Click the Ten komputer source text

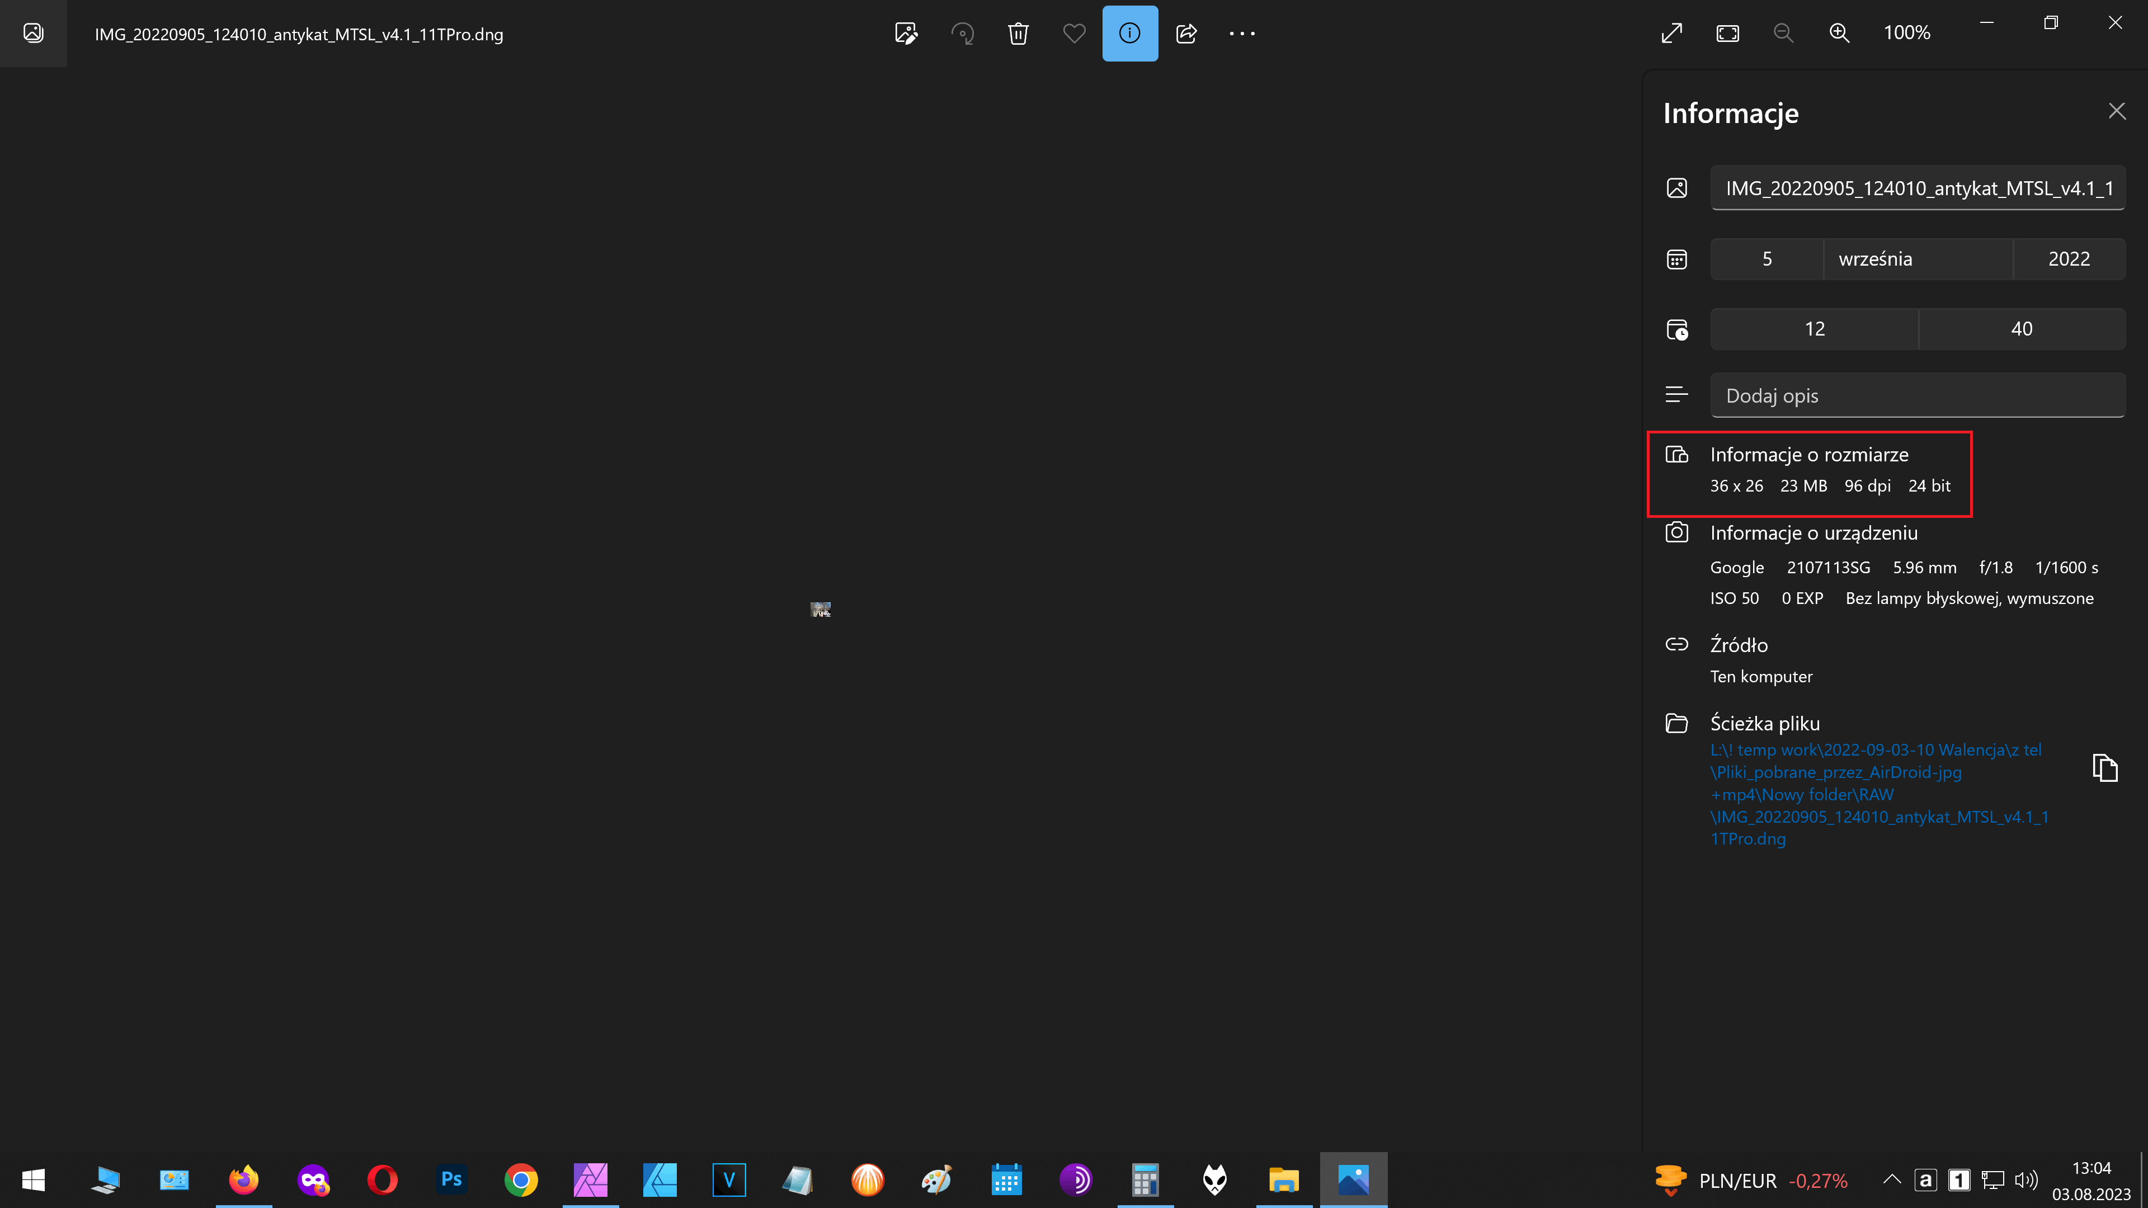click(1761, 677)
